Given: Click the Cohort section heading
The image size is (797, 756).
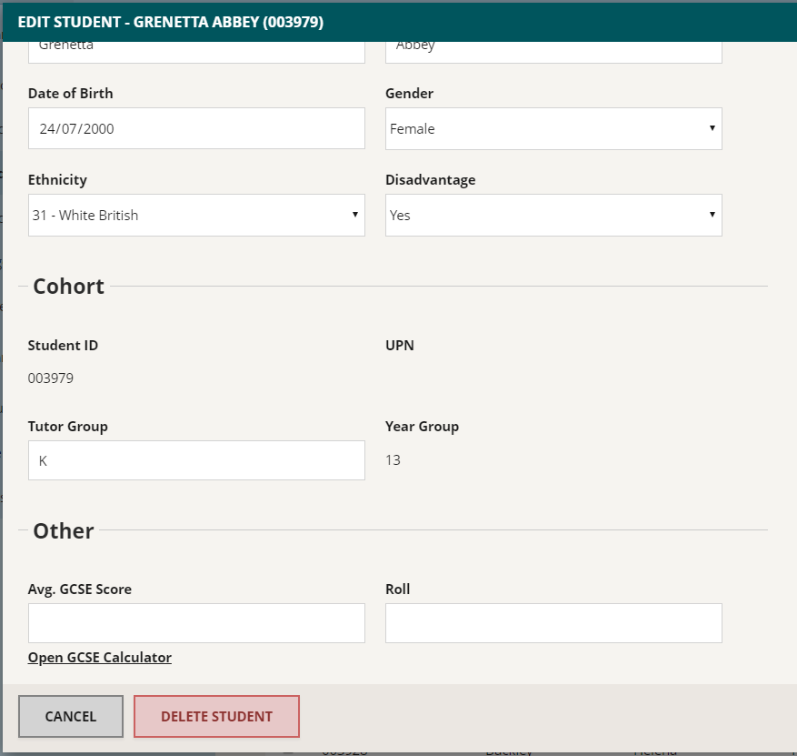Looking at the screenshot, I should (x=69, y=287).
